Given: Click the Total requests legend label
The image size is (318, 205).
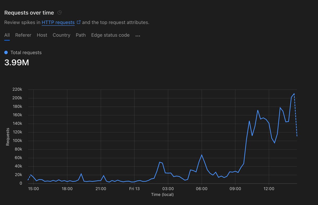Looking at the screenshot, I should 26,53.
